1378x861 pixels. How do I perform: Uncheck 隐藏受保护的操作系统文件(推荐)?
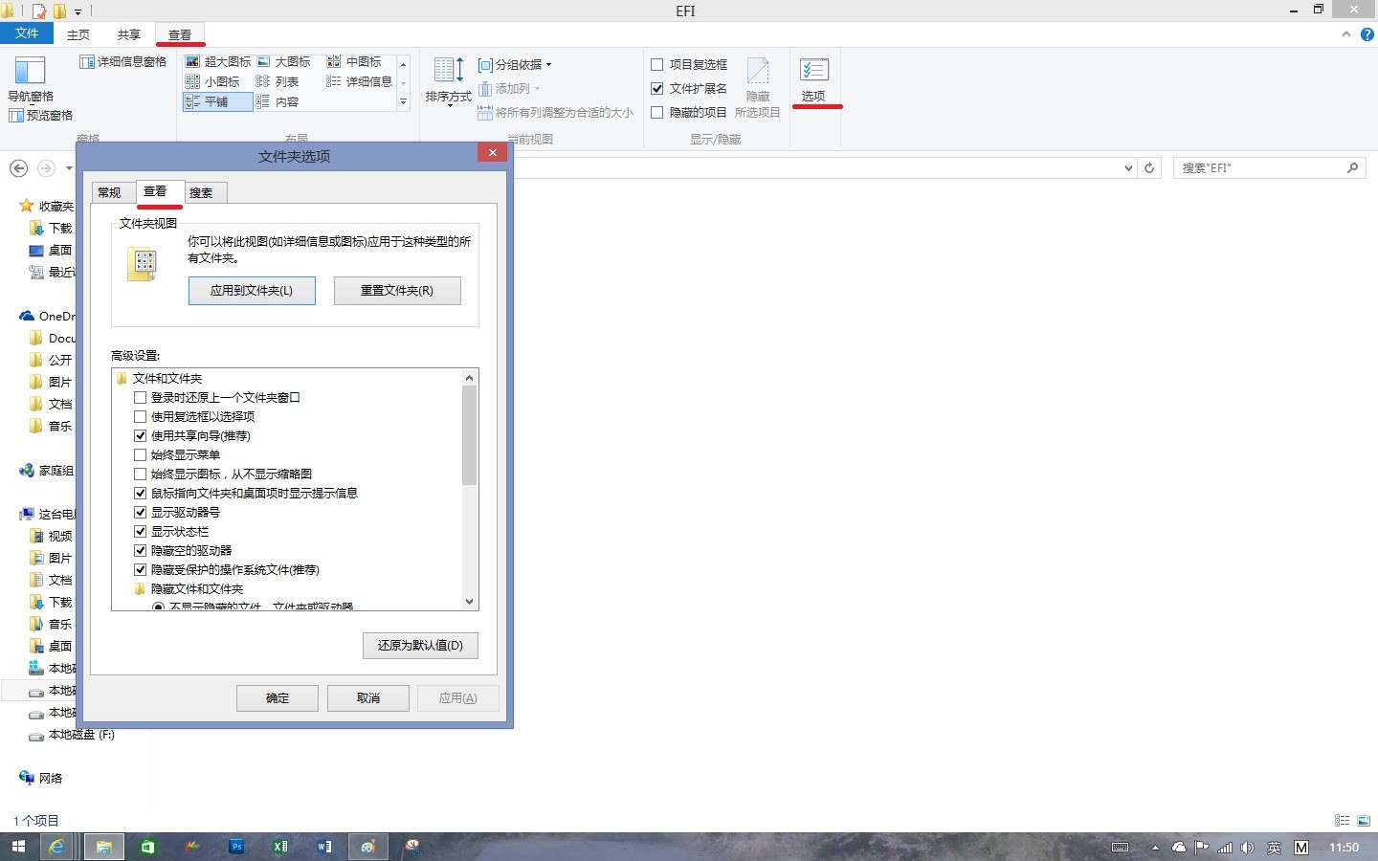[141, 569]
